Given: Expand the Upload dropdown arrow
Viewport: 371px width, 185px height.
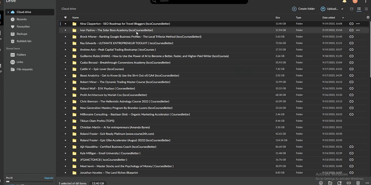Looking at the screenshot, I should (x=342, y=9).
